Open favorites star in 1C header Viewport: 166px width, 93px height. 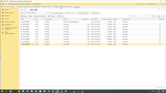[143, 4]
